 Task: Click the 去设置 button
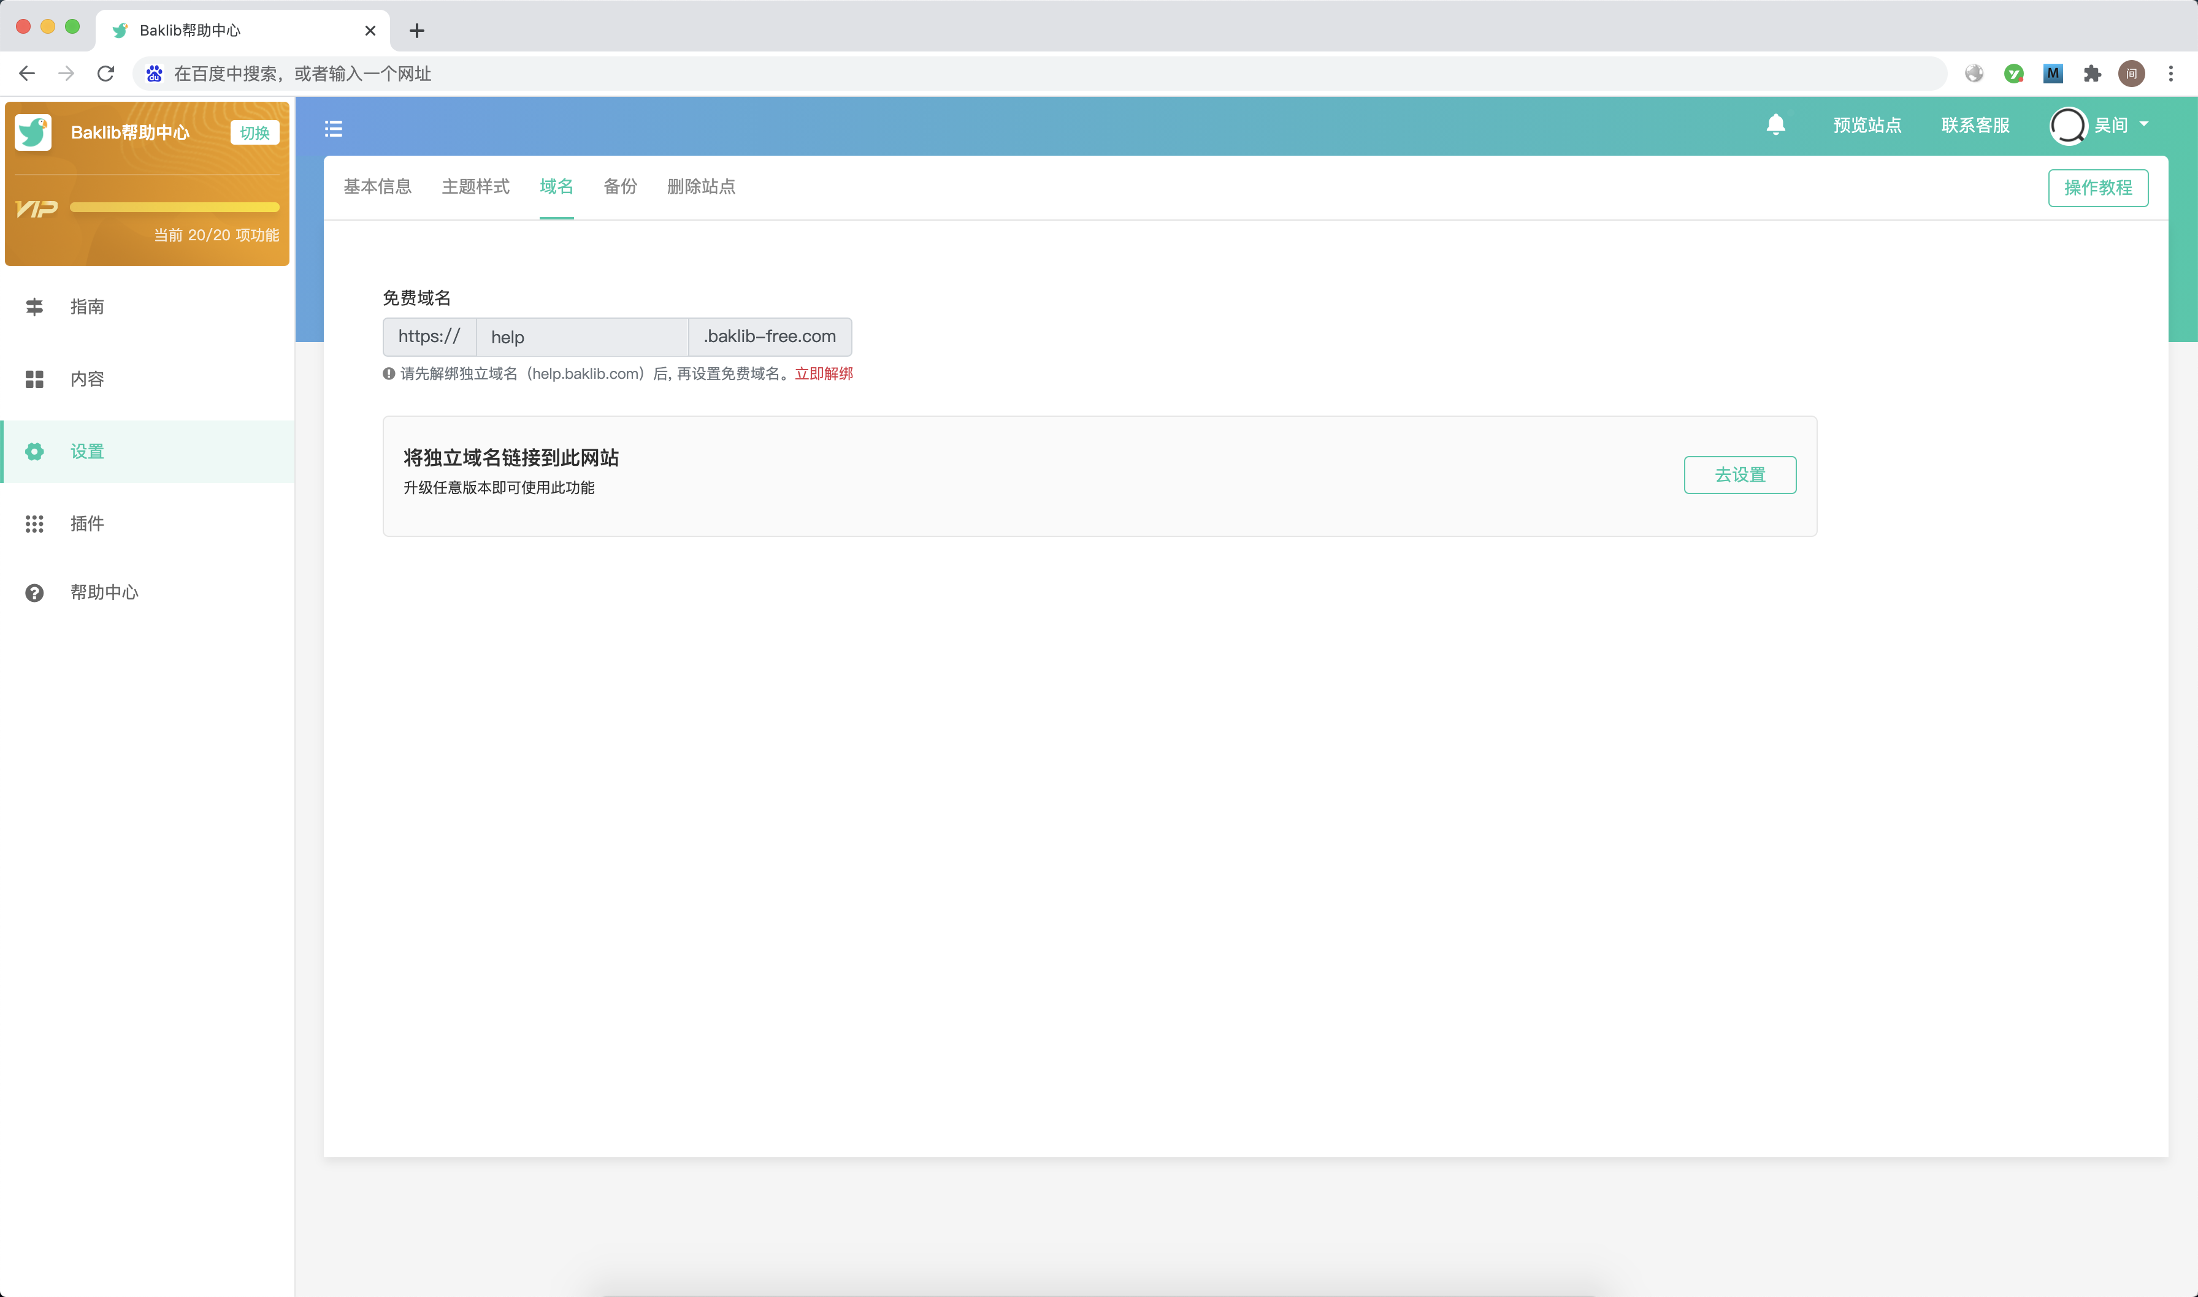click(x=1739, y=474)
